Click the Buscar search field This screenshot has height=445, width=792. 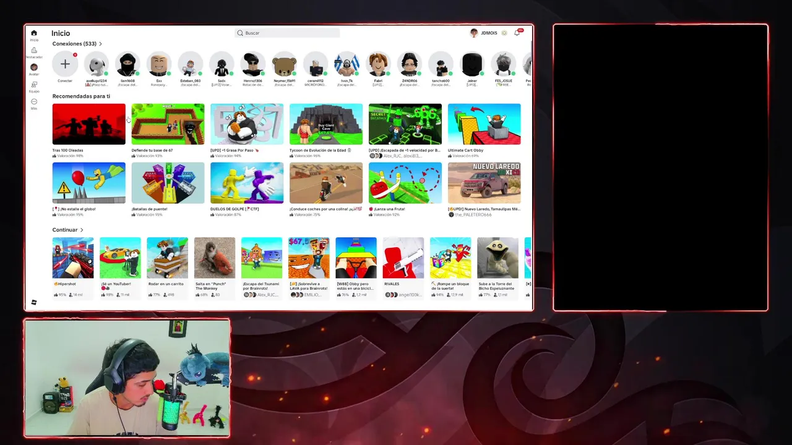[x=287, y=33]
